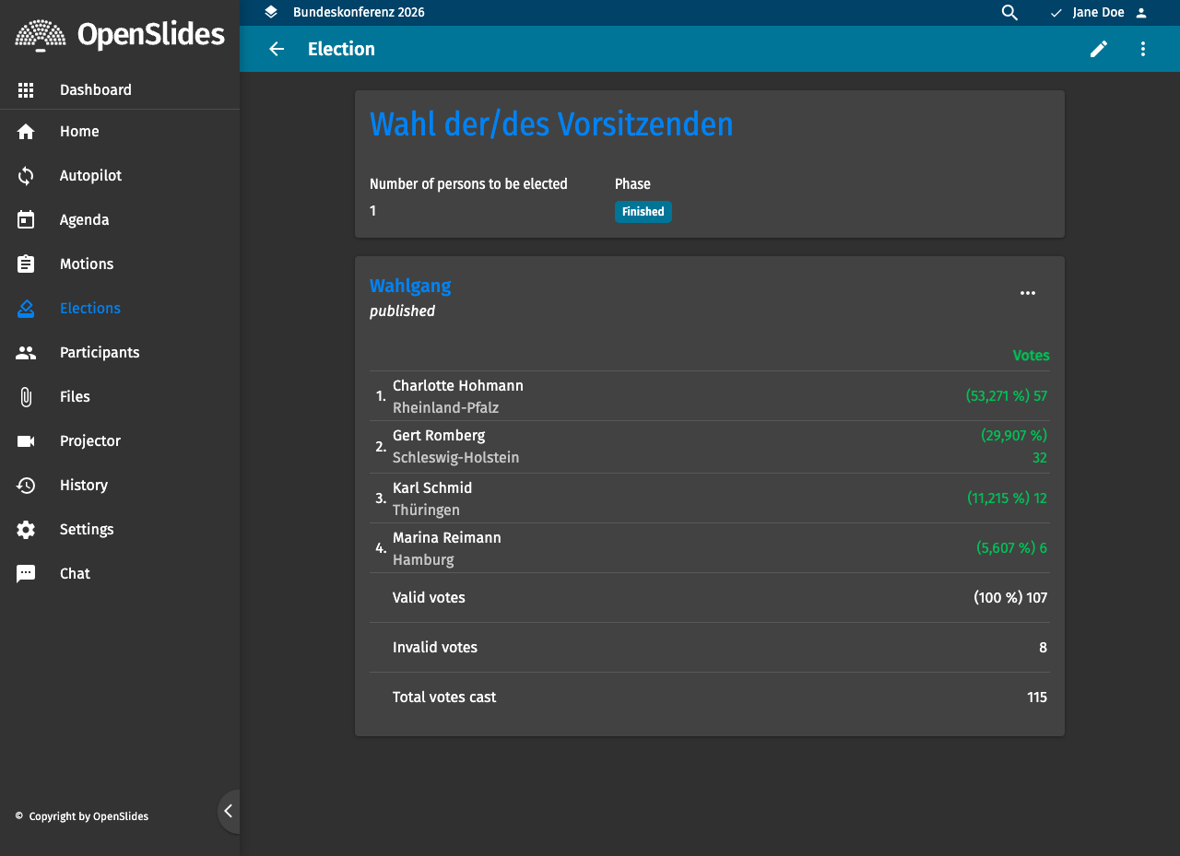This screenshot has height=856, width=1180.
Task: Click the green Votes column header
Action: 1032,356
